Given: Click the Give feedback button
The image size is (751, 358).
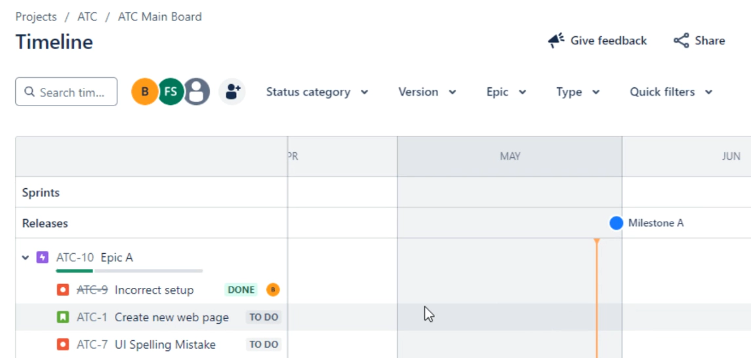Looking at the screenshot, I should click(x=598, y=41).
